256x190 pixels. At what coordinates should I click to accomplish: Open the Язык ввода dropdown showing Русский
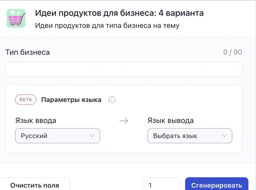point(58,136)
